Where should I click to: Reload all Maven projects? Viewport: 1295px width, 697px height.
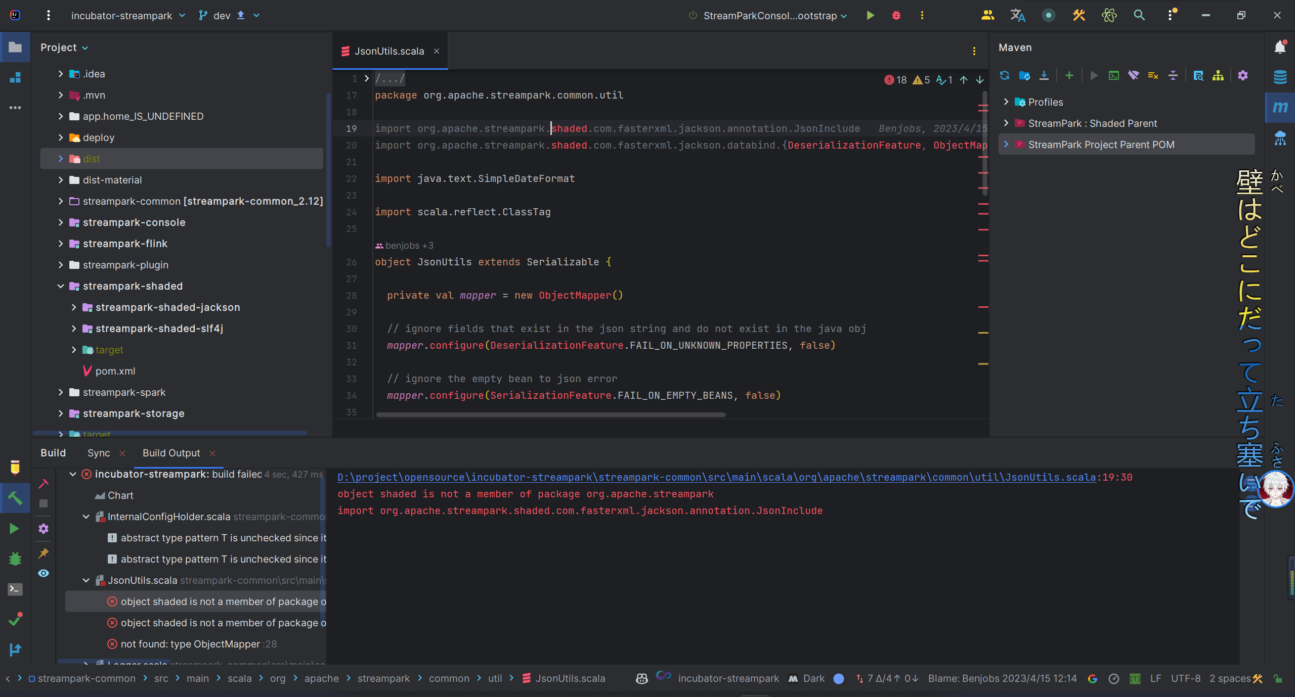pos(1005,75)
